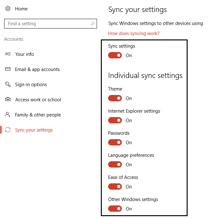Click the Your info person icon
This screenshot has width=214, height=219.
(x=8, y=54)
